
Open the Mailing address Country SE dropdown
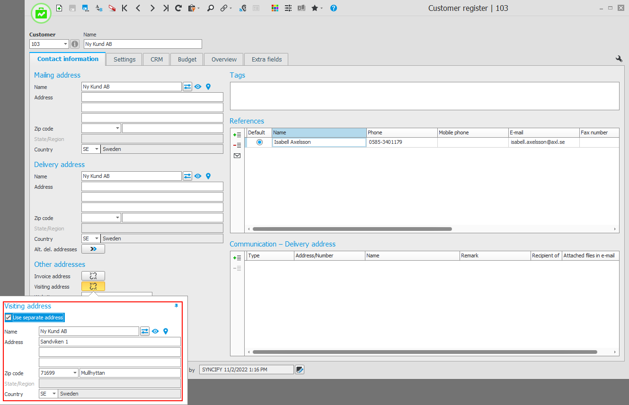pos(97,149)
